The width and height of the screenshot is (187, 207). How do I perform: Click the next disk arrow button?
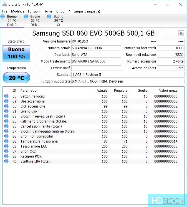pyautogui.click(x=181, y=33)
